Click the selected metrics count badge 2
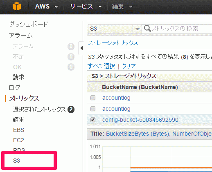The width and height of the screenshot is (212, 172). tap(71, 109)
